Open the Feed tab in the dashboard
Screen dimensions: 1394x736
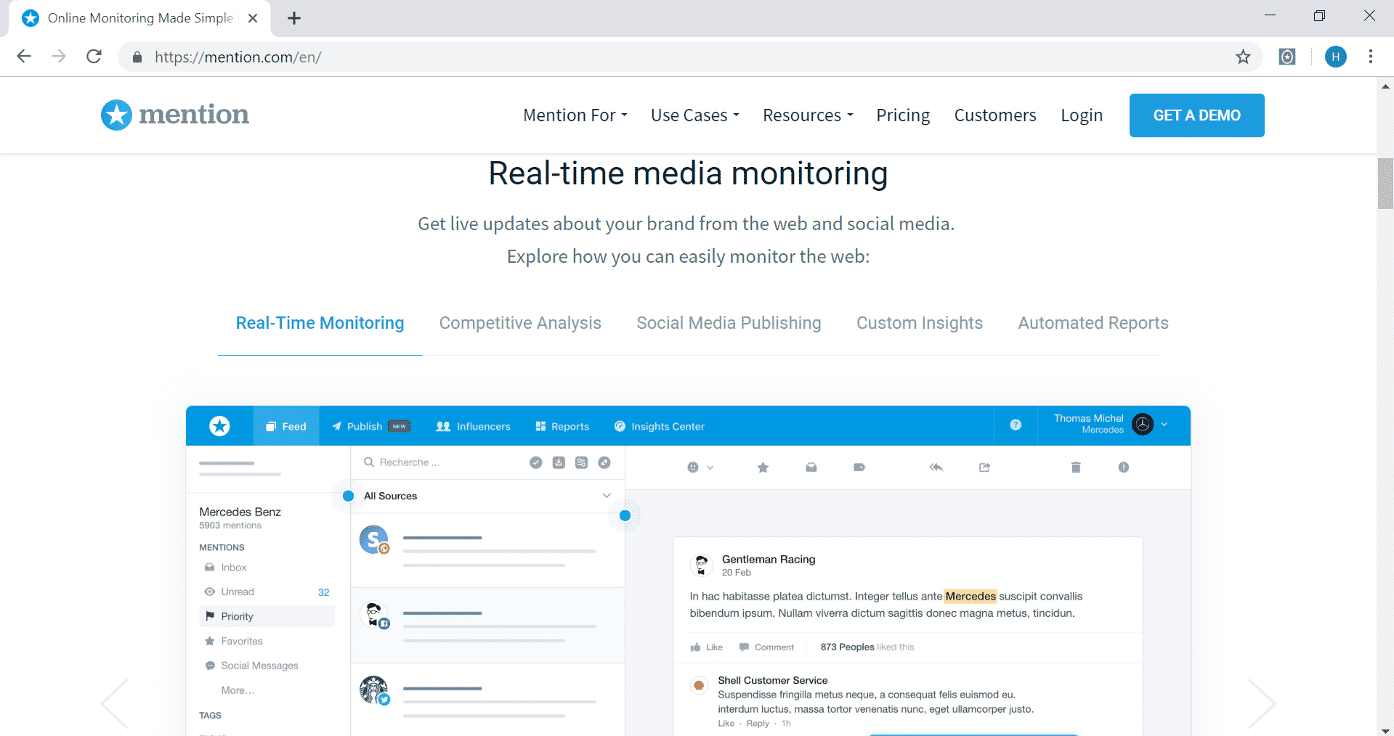coord(286,426)
